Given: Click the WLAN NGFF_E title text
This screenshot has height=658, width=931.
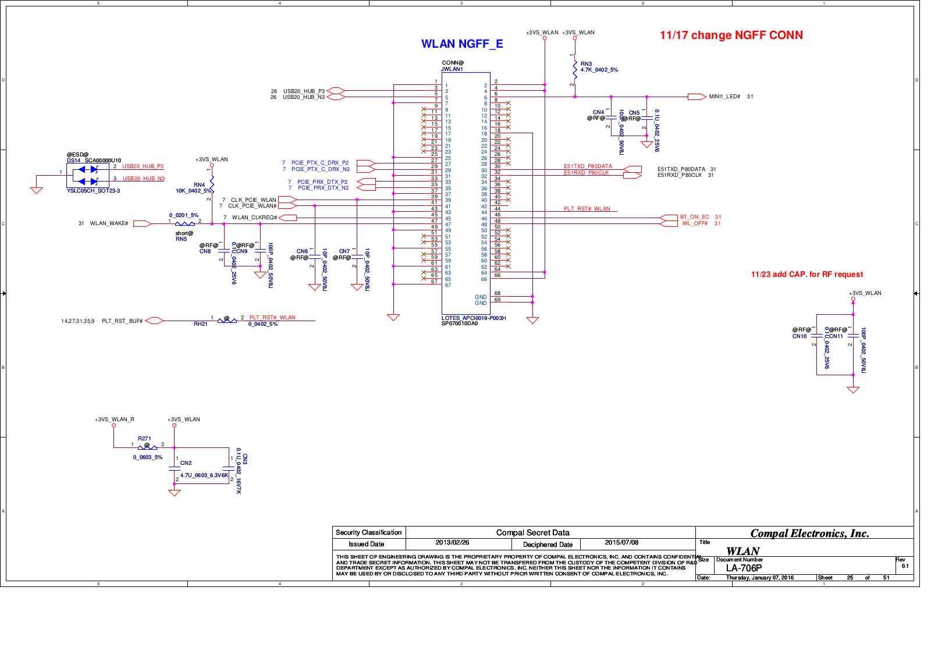Looking at the screenshot, I should 462,44.
